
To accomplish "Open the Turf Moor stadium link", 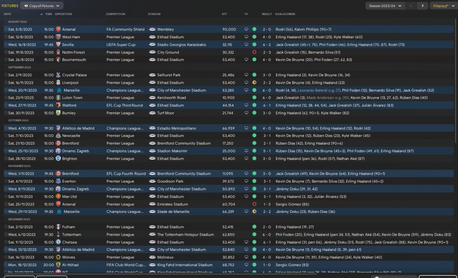I will (x=166, y=113).
